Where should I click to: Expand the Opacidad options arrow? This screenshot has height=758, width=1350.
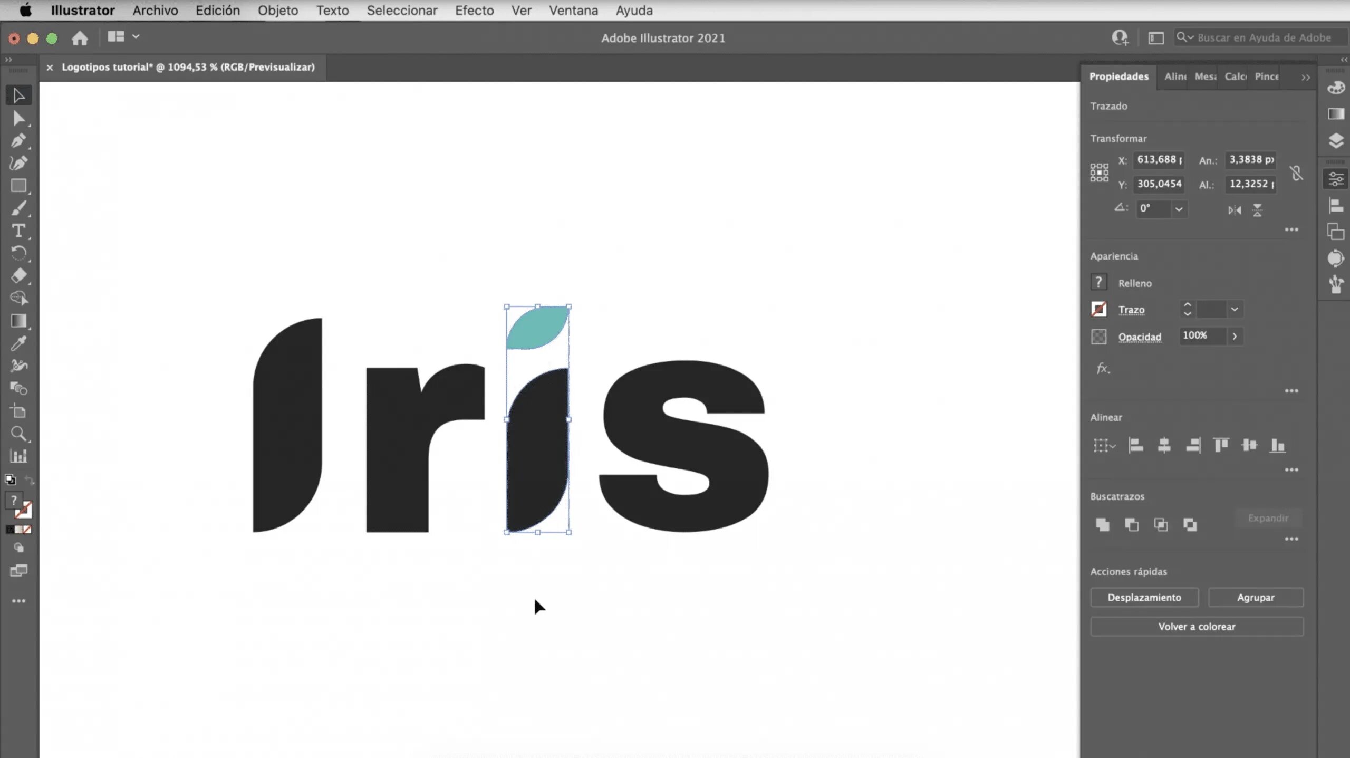[1235, 336]
